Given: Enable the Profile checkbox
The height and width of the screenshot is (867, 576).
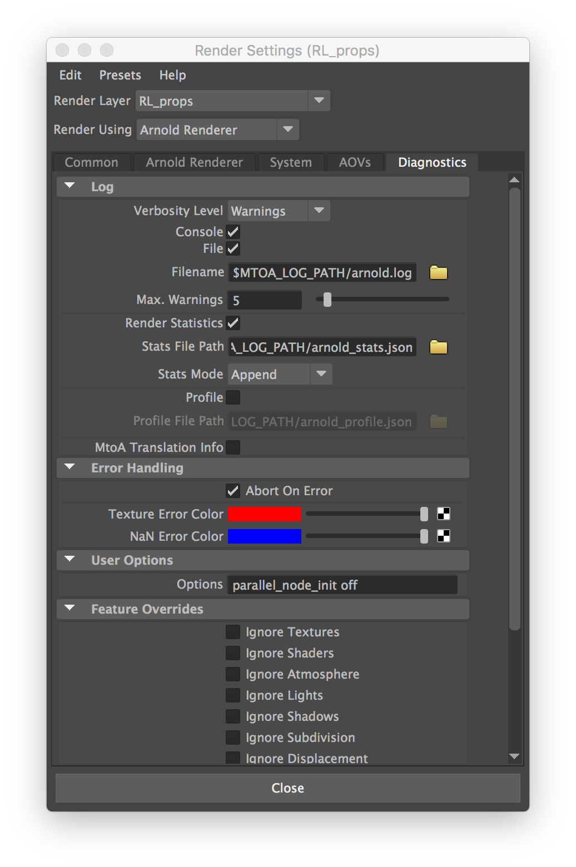Looking at the screenshot, I should point(233,397).
